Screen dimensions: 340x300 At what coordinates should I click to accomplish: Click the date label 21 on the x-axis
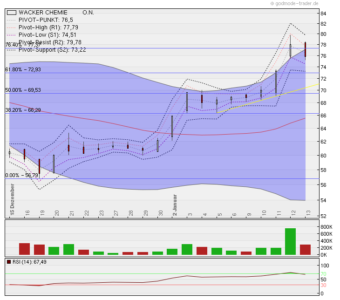click(x=72, y=213)
